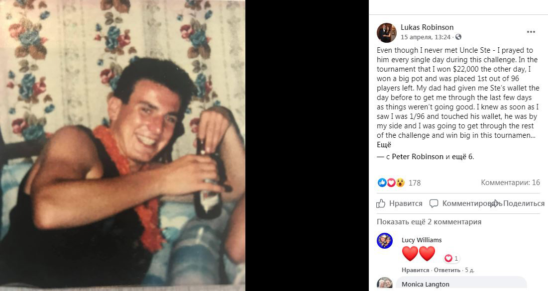This screenshot has width=548, height=291.
Task: Open the tagged Peter Robinson link
Action: [x=418, y=157]
